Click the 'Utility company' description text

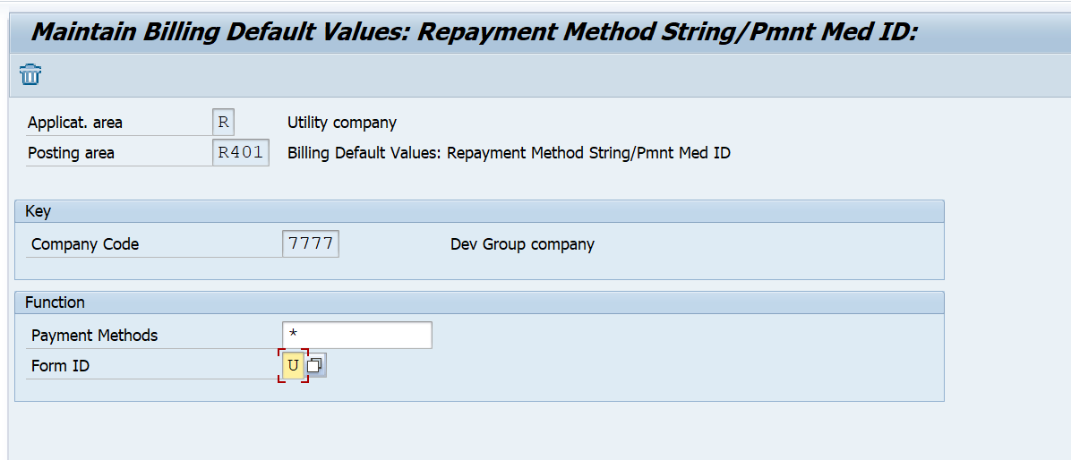(x=341, y=123)
